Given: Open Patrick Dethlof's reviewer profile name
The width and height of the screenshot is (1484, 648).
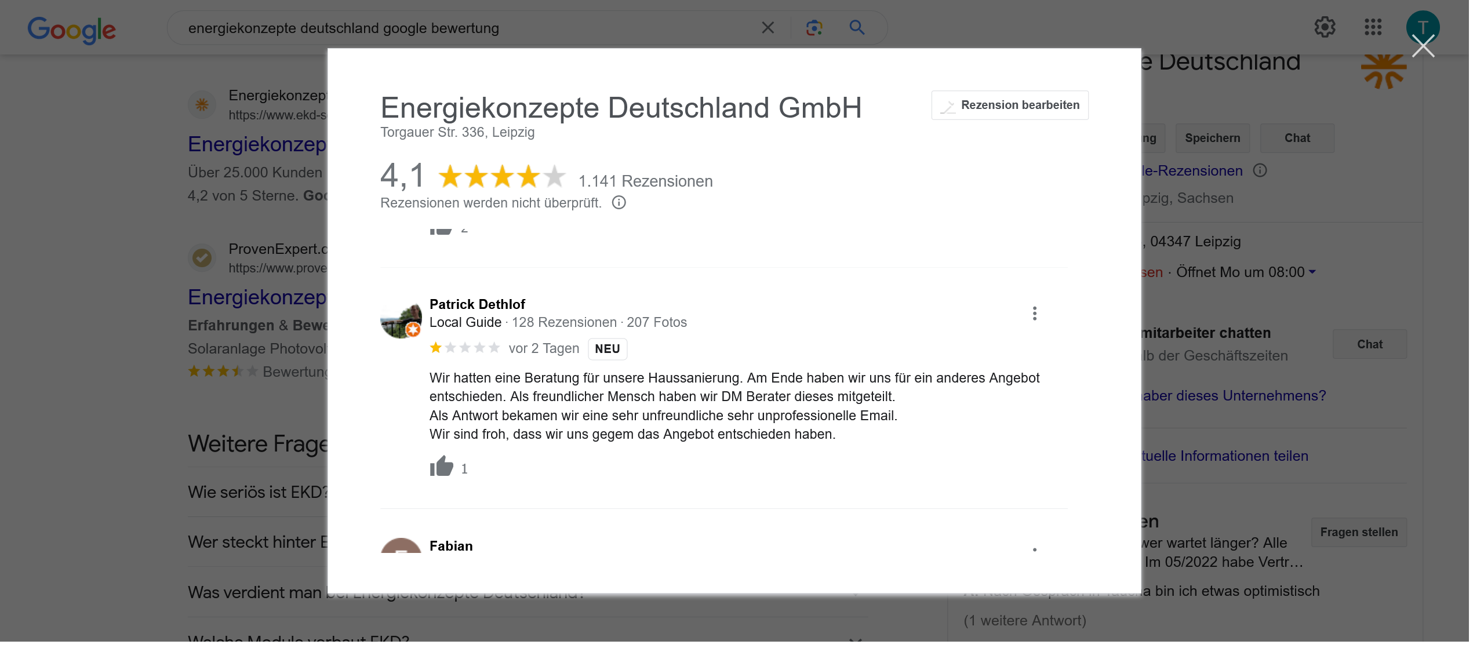Looking at the screenshot, I should 477,304.
